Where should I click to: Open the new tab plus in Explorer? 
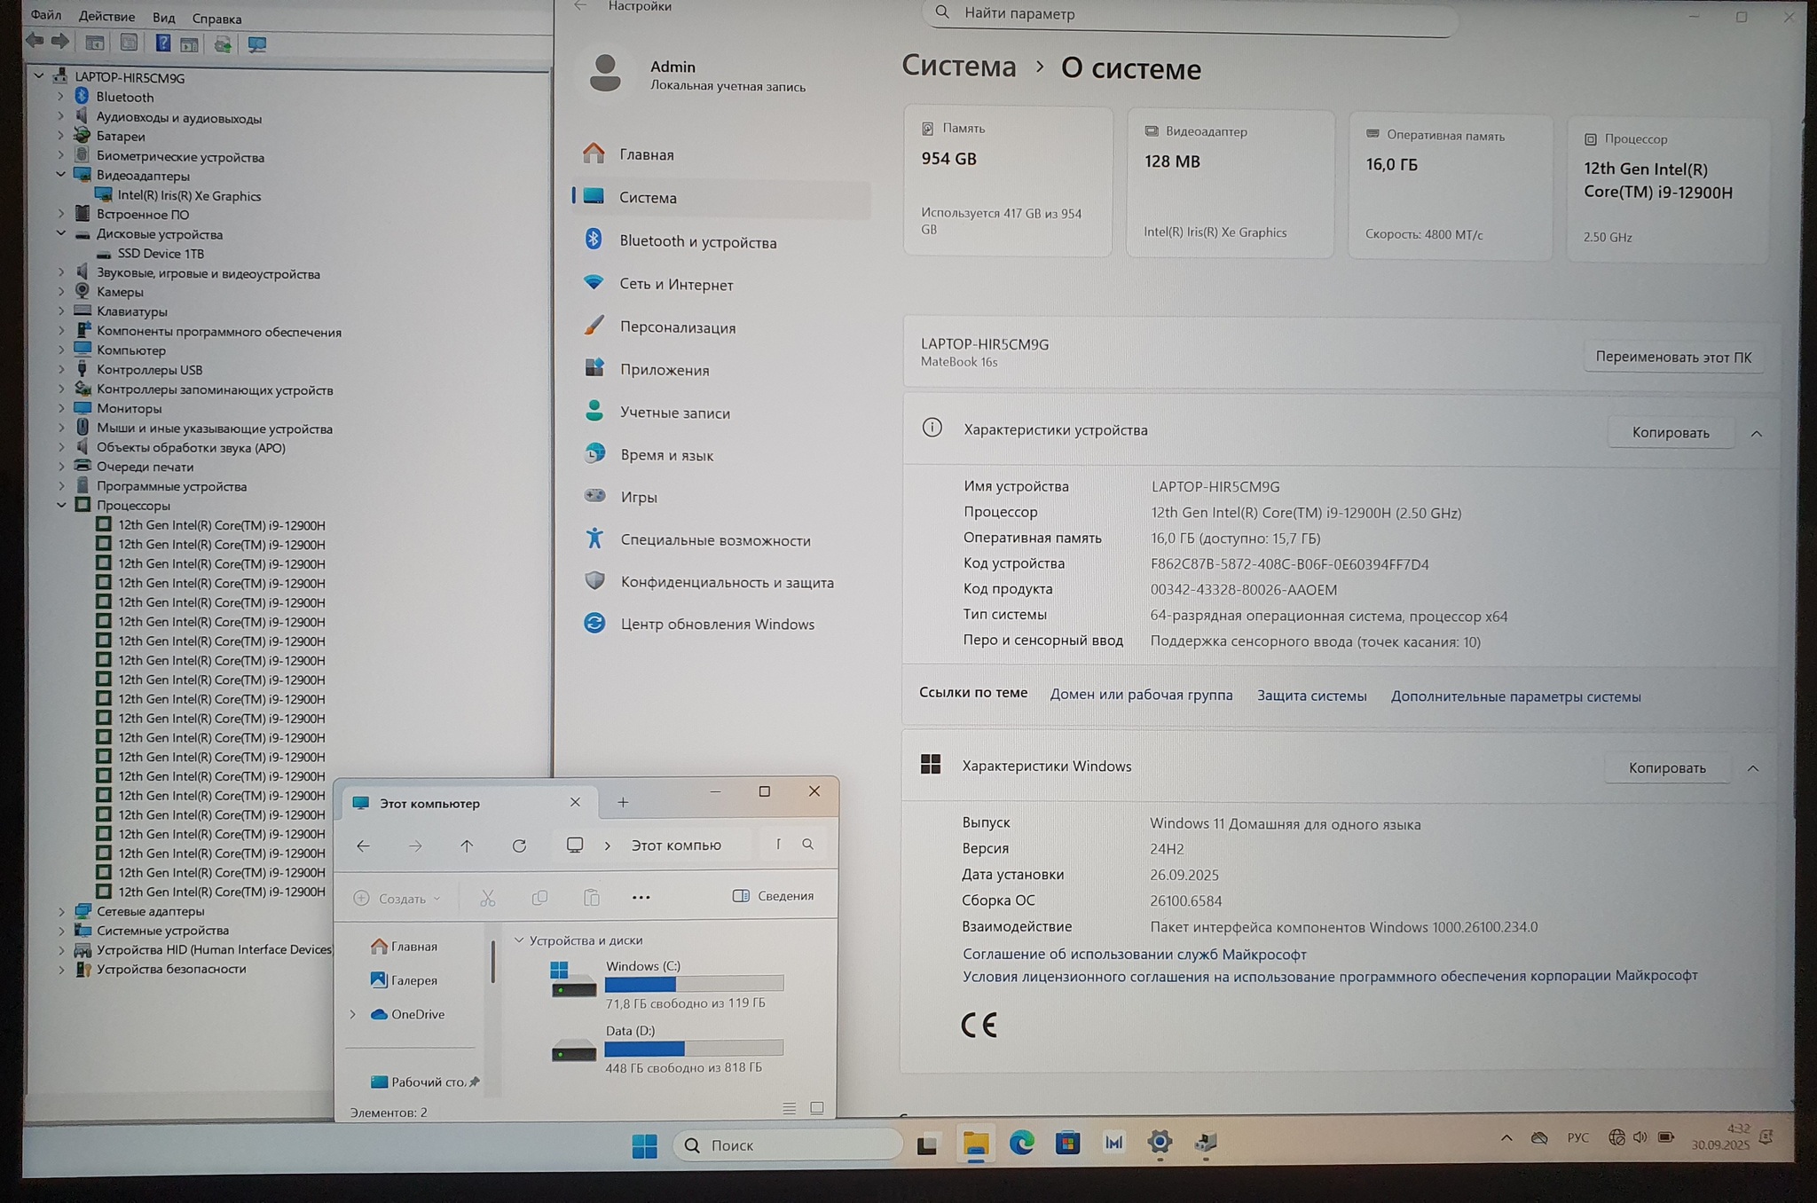[623, 802]
